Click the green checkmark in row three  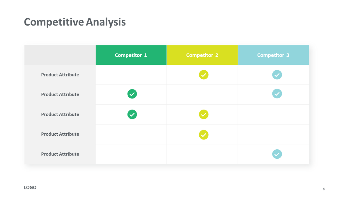(132, 114)
